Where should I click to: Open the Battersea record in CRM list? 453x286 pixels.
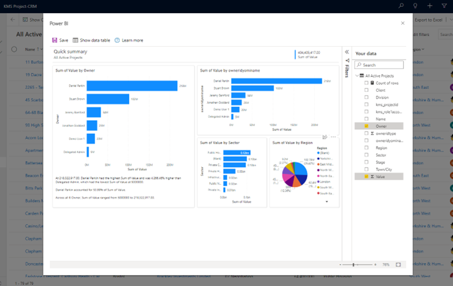click(34, 163)
